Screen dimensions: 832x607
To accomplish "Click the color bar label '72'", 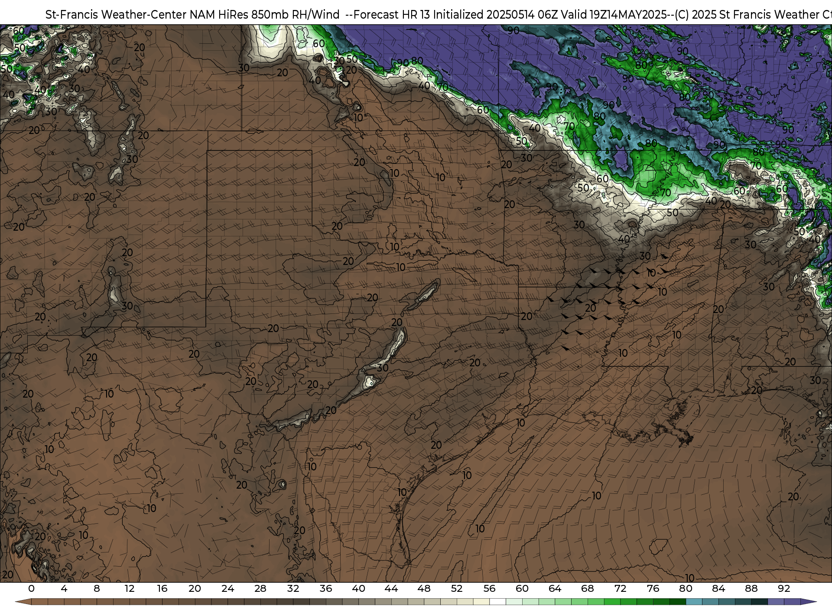I will point(620,589).
